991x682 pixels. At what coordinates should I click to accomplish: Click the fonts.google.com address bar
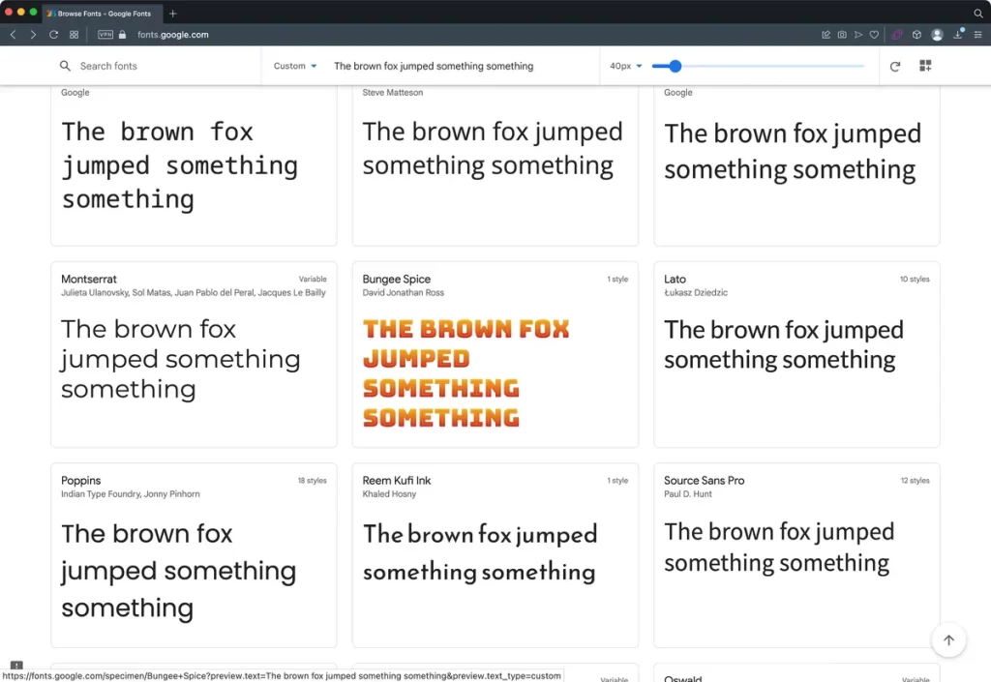[172, 35]
